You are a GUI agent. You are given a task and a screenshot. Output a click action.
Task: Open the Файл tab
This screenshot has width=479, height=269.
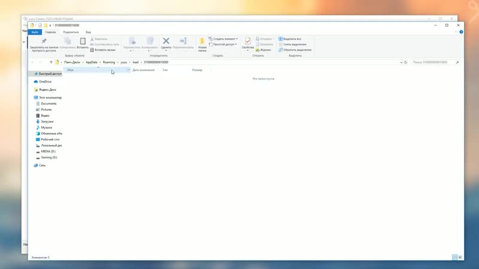pyautogui.click(x=35, y=32)
